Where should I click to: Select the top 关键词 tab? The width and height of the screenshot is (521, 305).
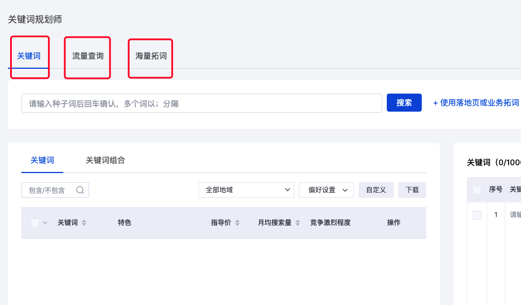29,56
